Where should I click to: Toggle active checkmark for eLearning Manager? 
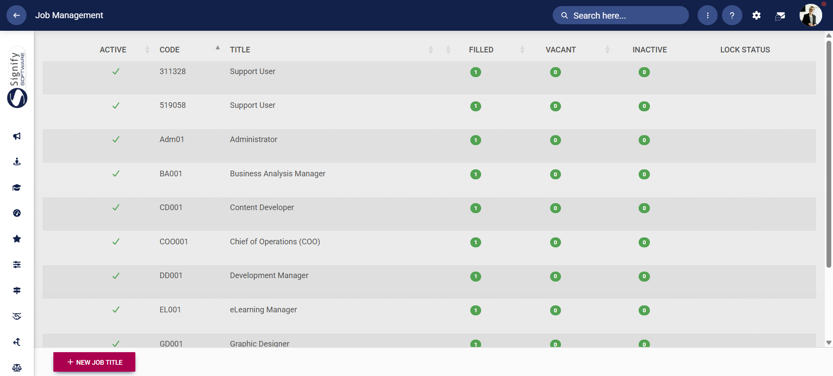point(116,310)
